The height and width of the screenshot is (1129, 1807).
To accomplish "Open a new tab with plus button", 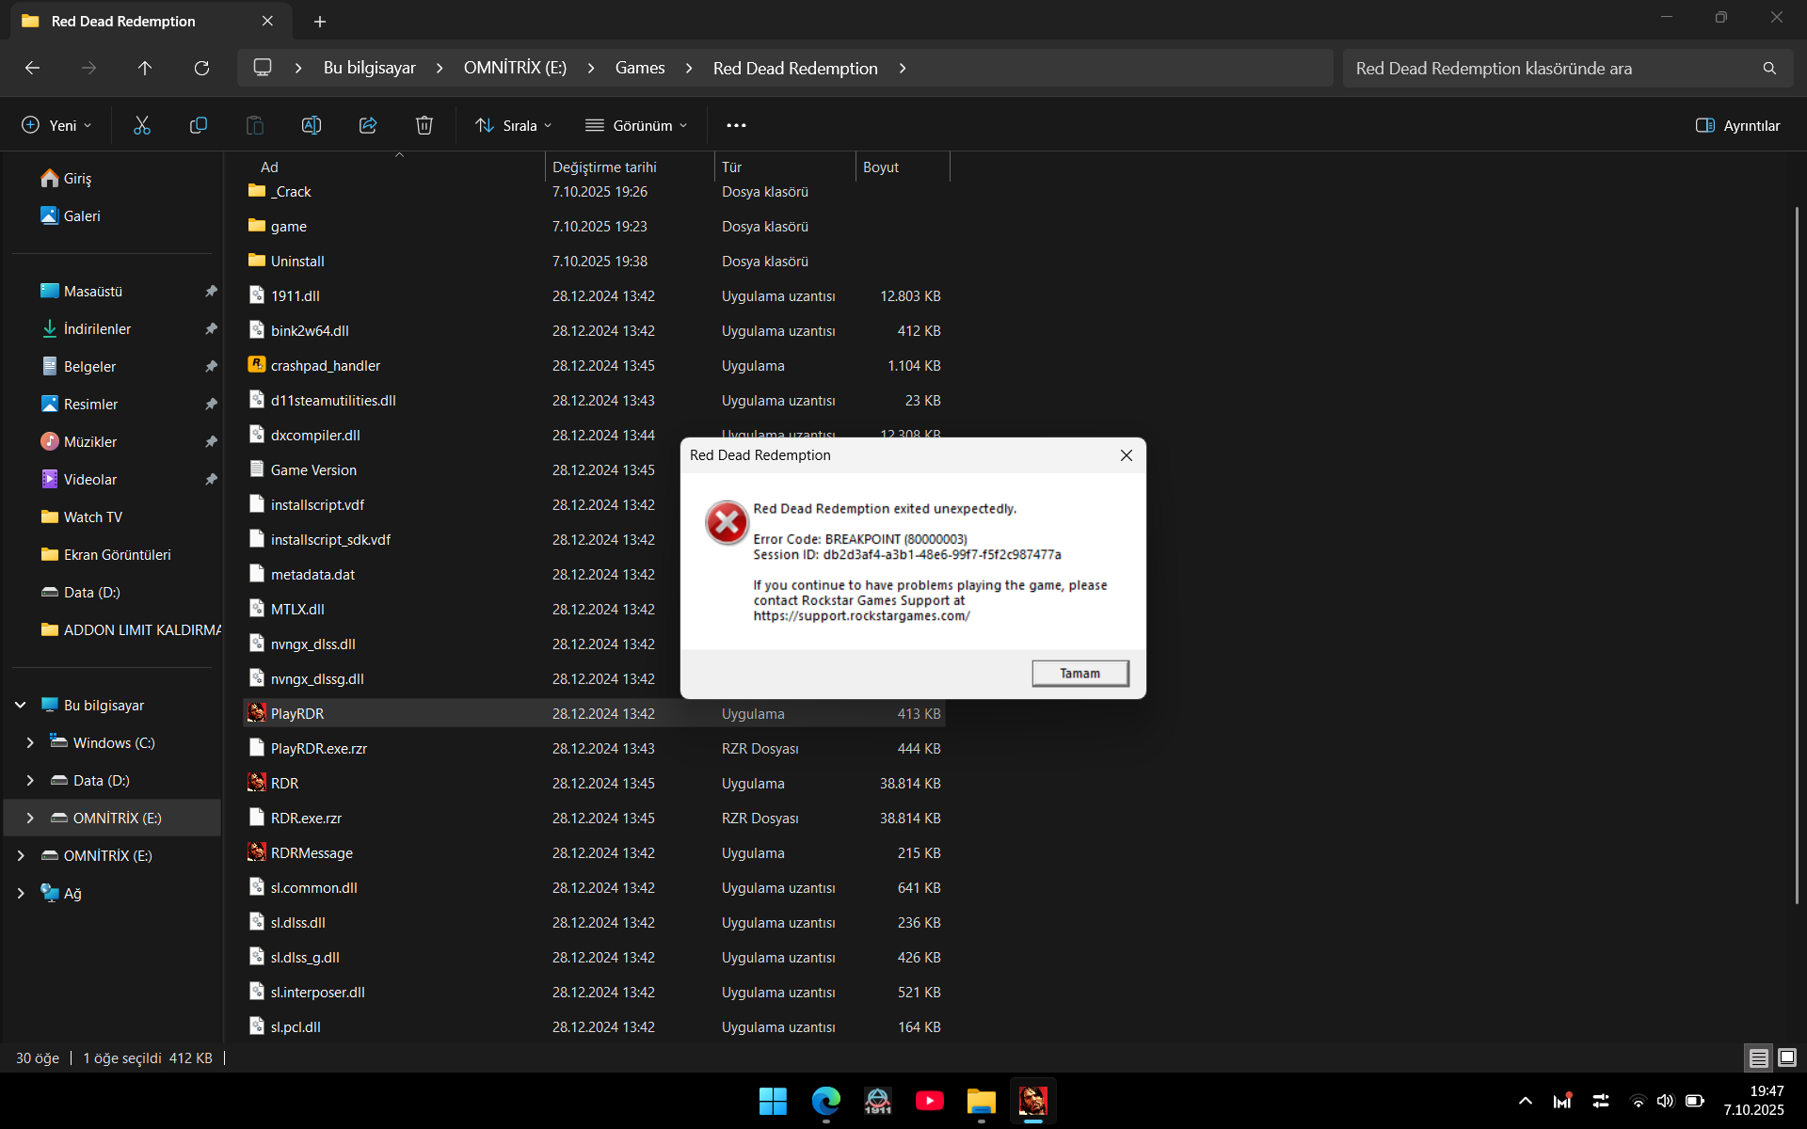I will [320, 21].
